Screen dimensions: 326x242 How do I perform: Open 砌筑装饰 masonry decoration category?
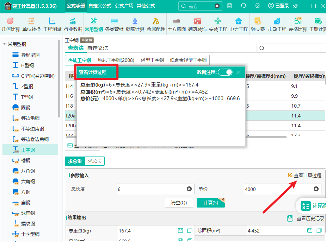[197, 25]
